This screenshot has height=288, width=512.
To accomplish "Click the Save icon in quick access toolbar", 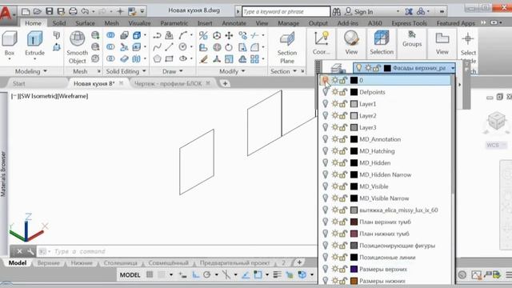I will [49, 11].
